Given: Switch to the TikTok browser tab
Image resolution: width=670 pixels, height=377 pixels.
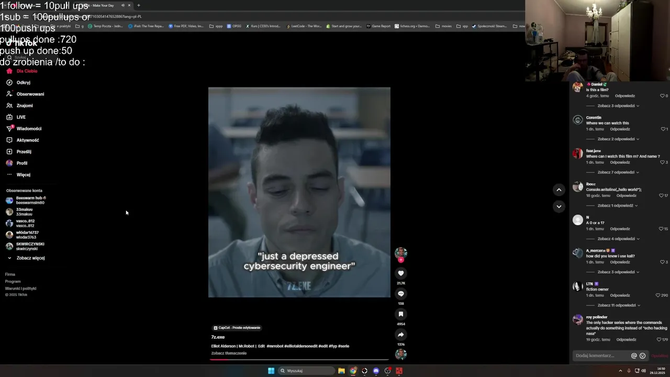Looking at the screenshot, I should pyautogui.click(x=102, y=5).
